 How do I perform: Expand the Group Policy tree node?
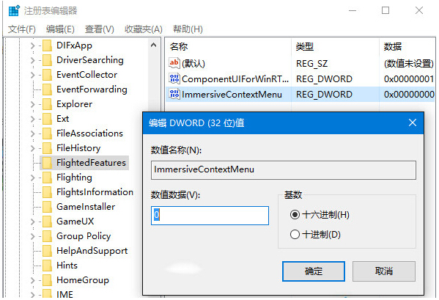point(32,236)
